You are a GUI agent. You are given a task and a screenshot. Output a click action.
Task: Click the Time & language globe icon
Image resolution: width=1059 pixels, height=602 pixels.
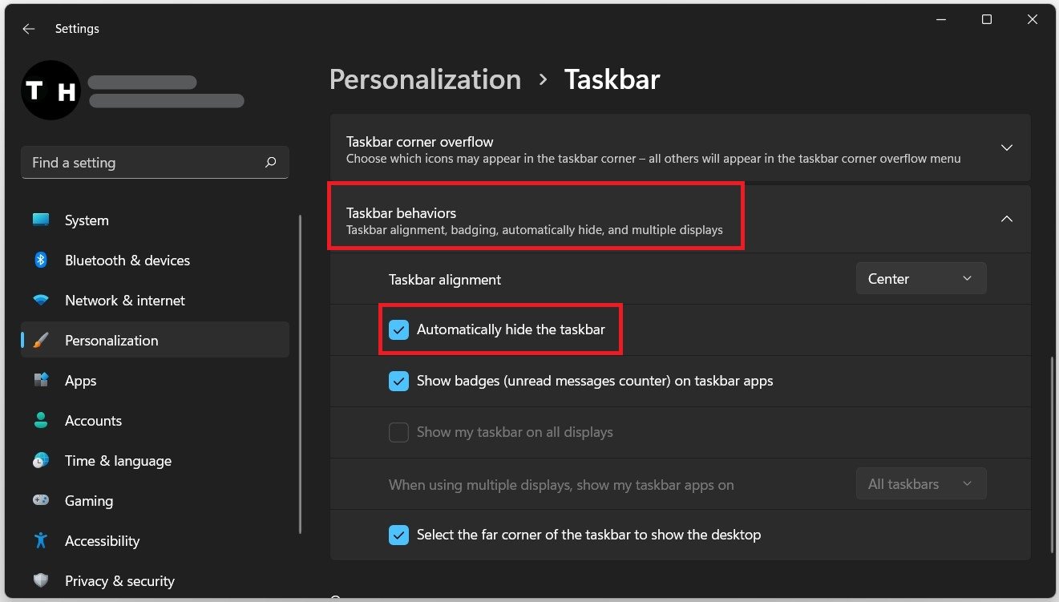coord(41,460)
